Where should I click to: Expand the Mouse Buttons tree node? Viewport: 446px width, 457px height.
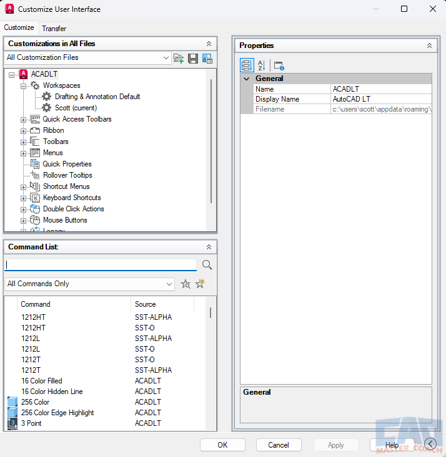pyautogui.click(x=23, y=221)
